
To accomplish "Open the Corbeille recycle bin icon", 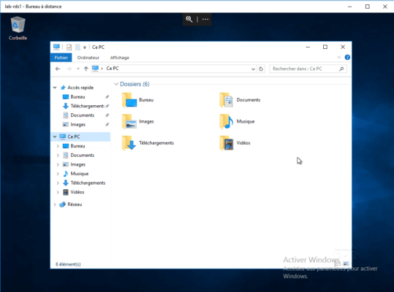I will (x=18, y=28).
